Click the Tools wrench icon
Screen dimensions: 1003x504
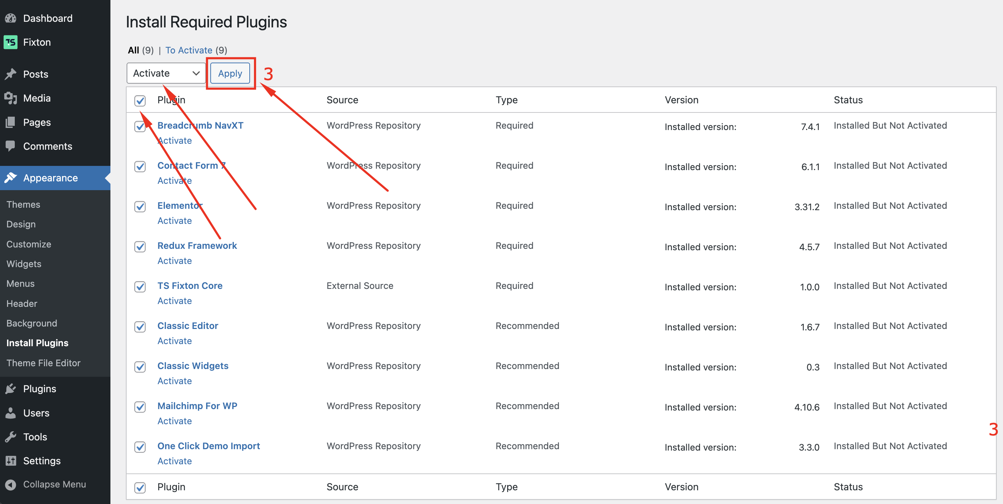[11, 437]
